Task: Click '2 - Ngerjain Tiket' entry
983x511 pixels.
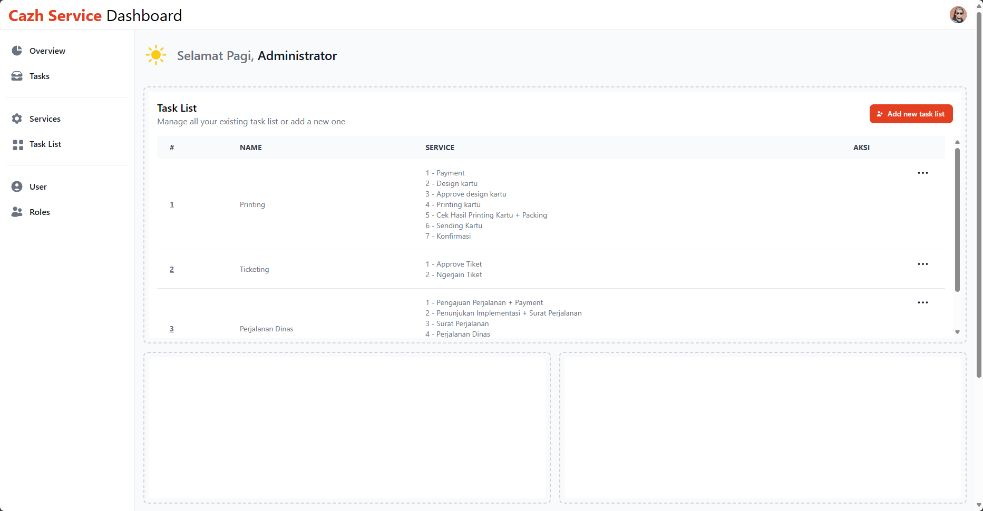Action: click(454, 274)
